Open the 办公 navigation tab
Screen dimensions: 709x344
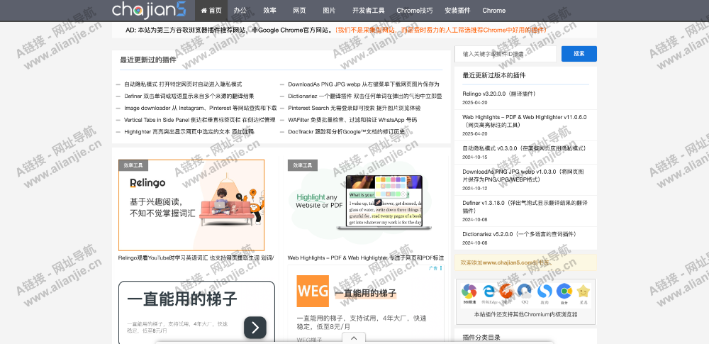(x=240, y=11)
